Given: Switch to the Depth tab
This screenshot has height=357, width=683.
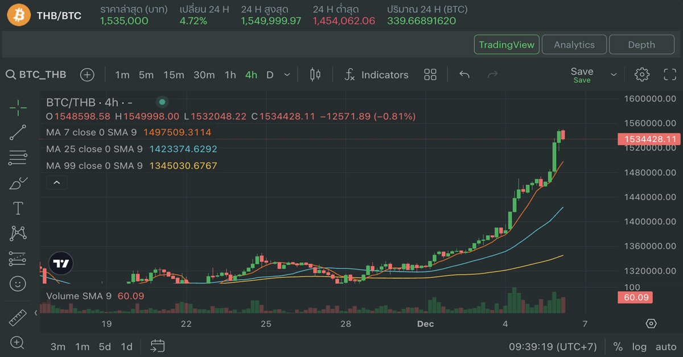Looking at the screenshot, I should (x=641, y=44).
